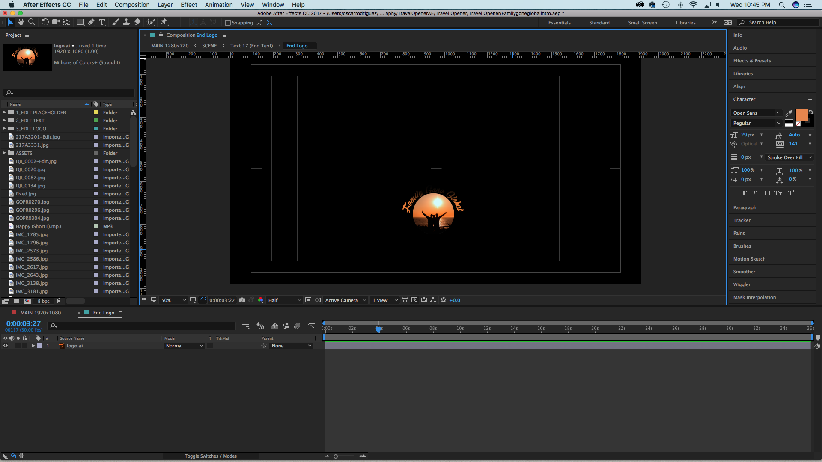Image resolution: width=822 pixels, height=462 pixels.
Task: Click Toggle Switches / Modes button
Action: click(211, 456)
